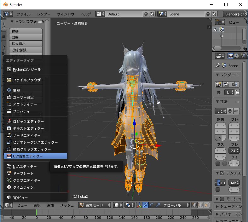Choose the File Browser editor entry
The height and width of the screenshot is (222, 248).
coord(35,80)
